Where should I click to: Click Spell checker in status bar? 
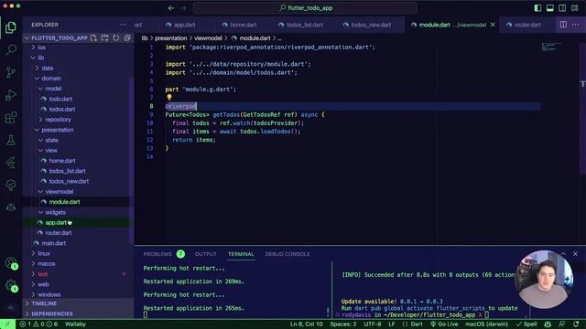526,324
